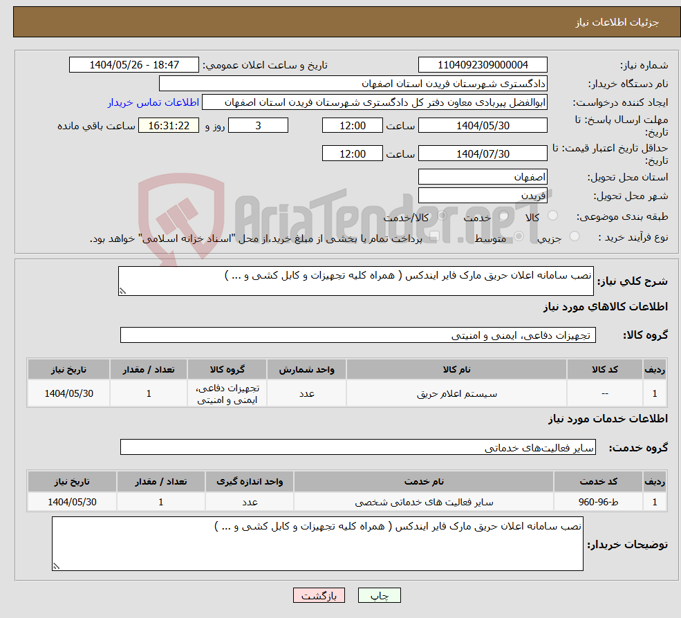This screenshot has width=681, height=618.
Task: Click the response deadline date 1404/05/30 field
Action: 483,126
